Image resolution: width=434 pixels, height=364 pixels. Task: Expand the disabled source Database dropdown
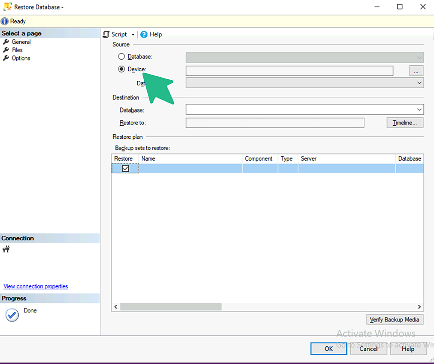(x=419, y=57)
